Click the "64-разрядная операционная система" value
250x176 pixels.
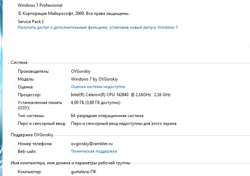(107, 116)
